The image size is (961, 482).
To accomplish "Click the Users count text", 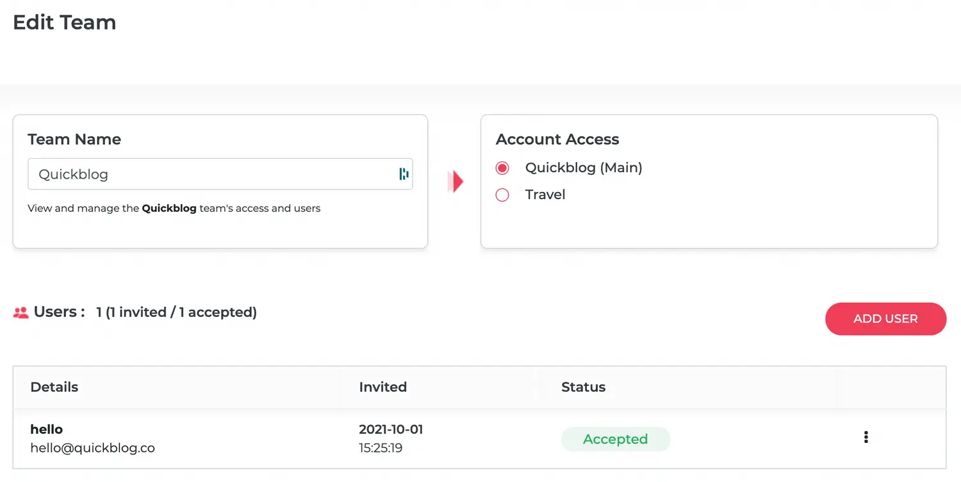I will click(x=176, y=312).
